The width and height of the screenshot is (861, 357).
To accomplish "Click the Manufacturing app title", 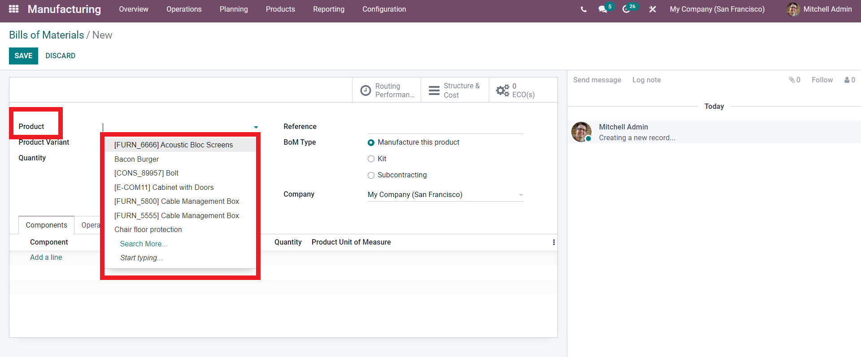I will pos(64,9).
